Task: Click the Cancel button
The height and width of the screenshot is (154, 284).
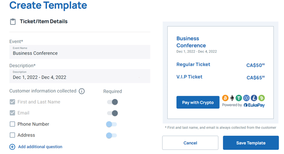Action: (x=190, y=143)
